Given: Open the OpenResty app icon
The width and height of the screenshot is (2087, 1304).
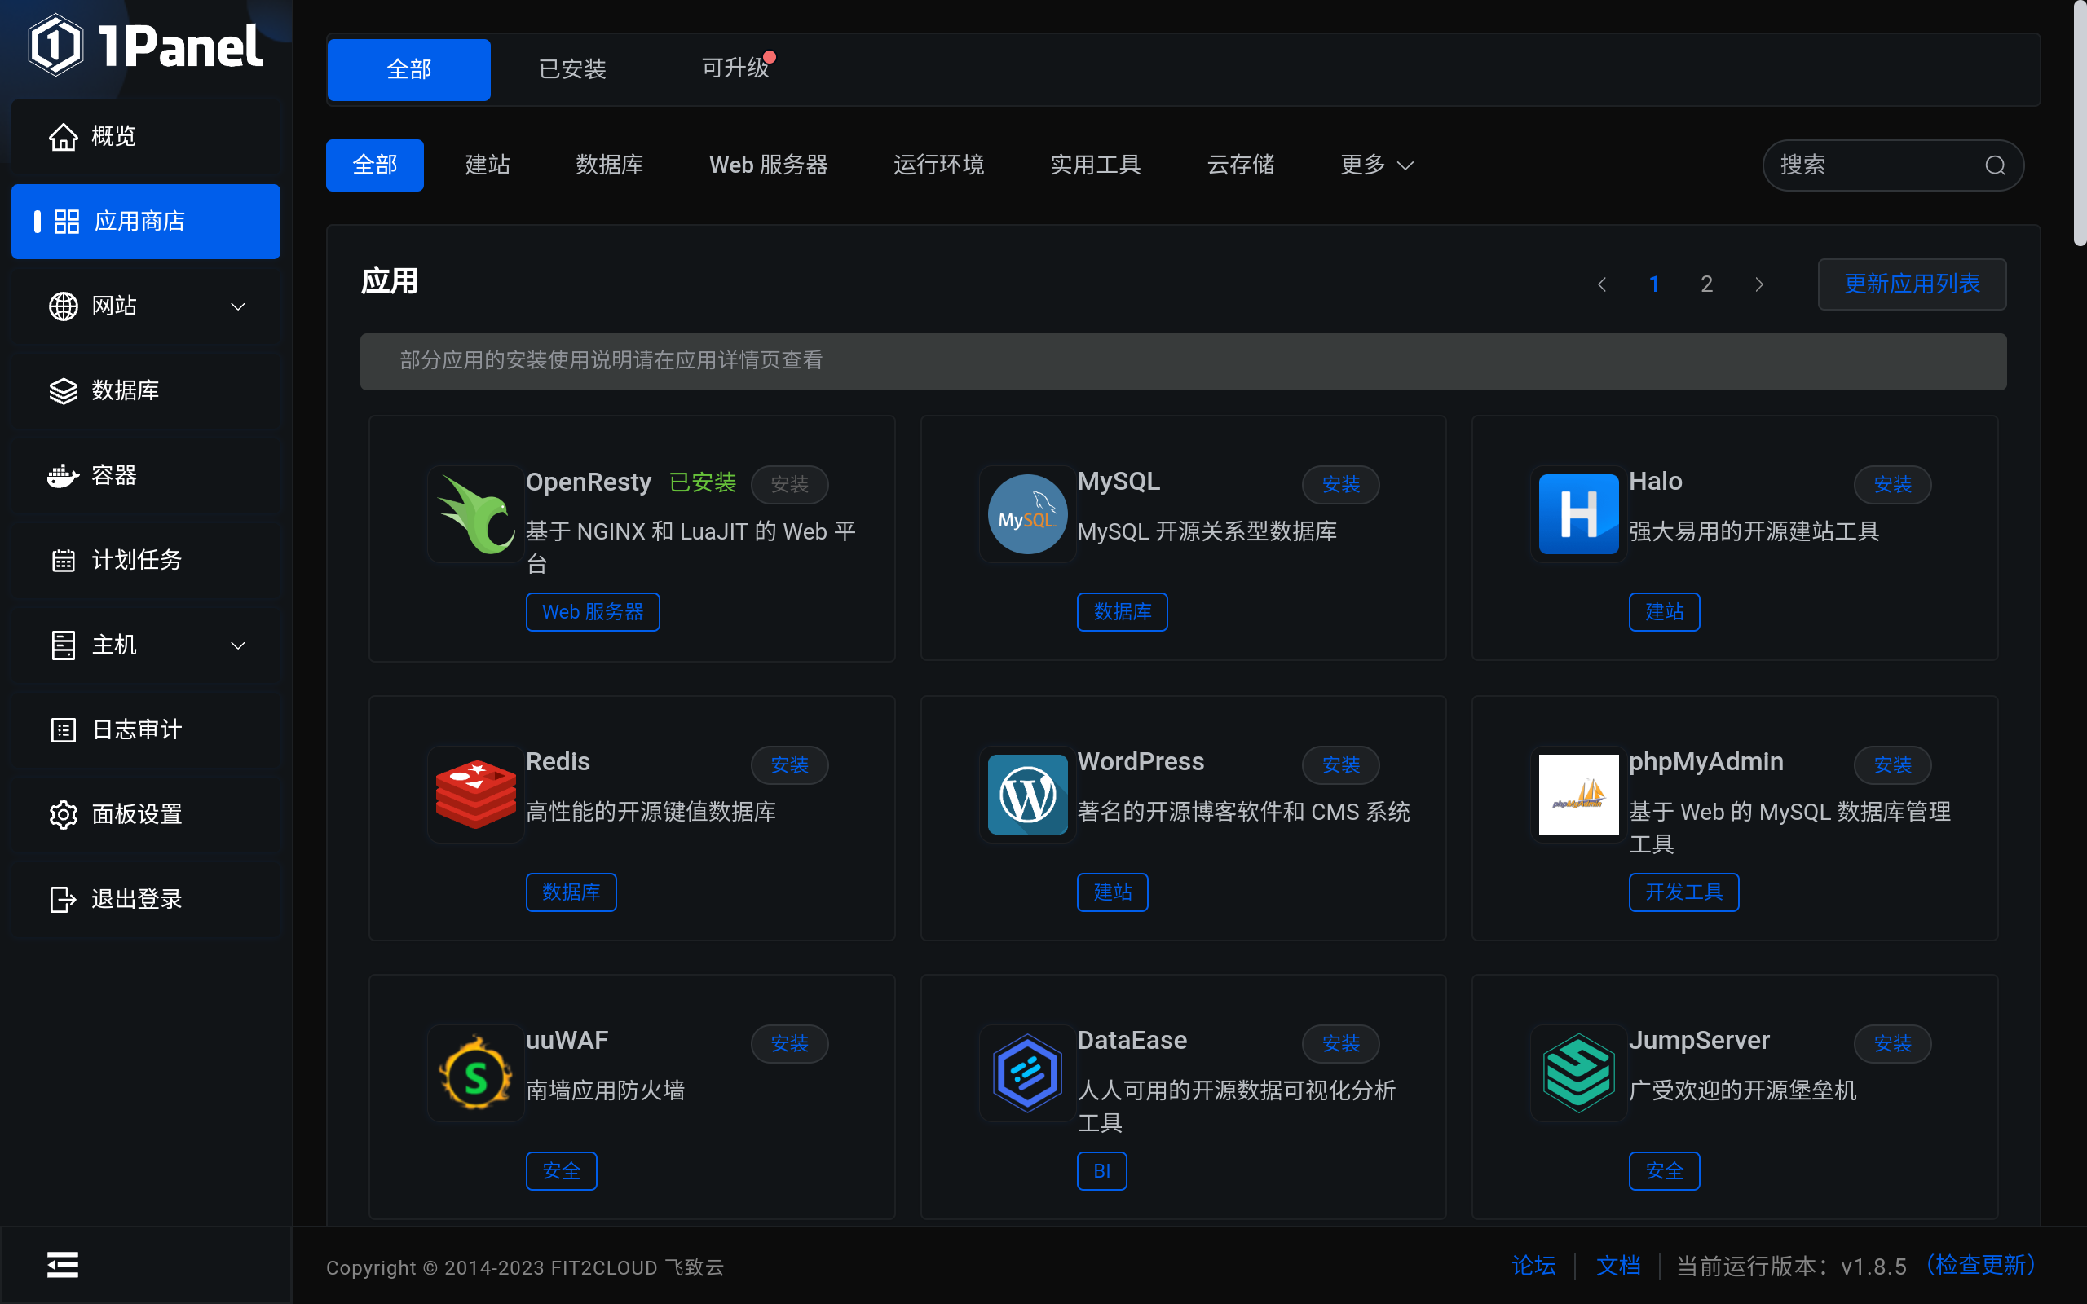Looking at the screenshot, I should click(x=475, y=515).
